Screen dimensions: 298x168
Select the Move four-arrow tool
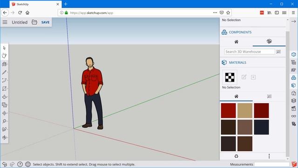(4, 113)
